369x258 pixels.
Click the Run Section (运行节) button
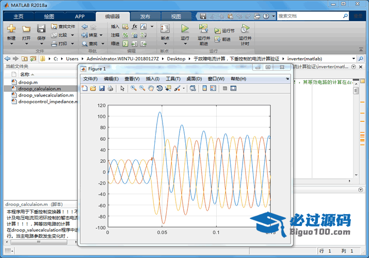(x=224, y=30)
